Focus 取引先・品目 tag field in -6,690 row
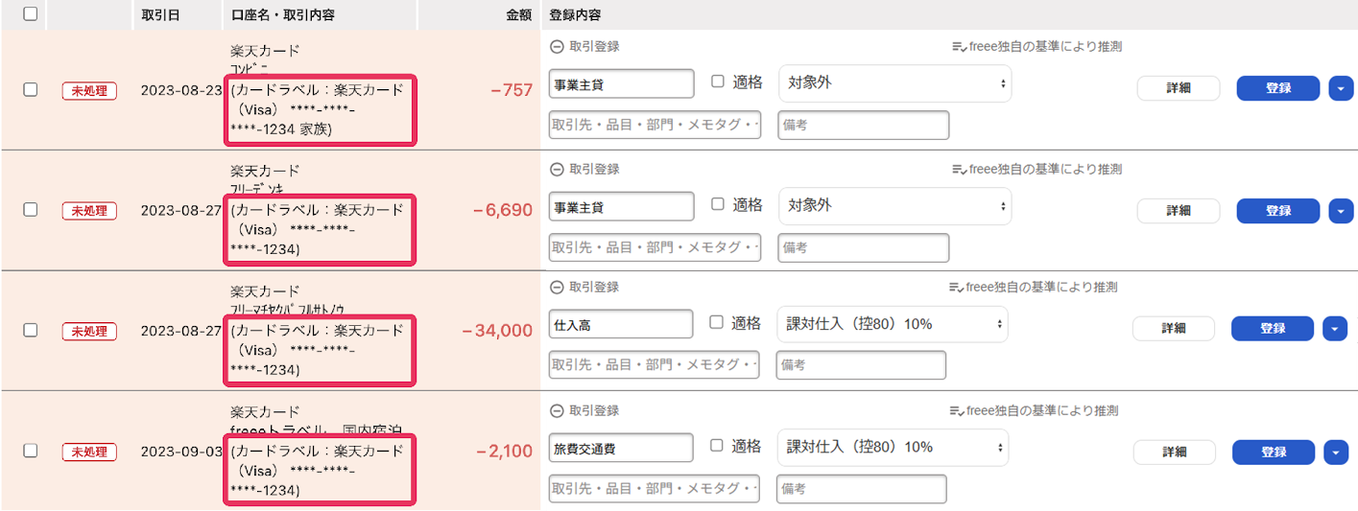The width and height of the screenshot is (1358, 511). (x=655, y=247)
